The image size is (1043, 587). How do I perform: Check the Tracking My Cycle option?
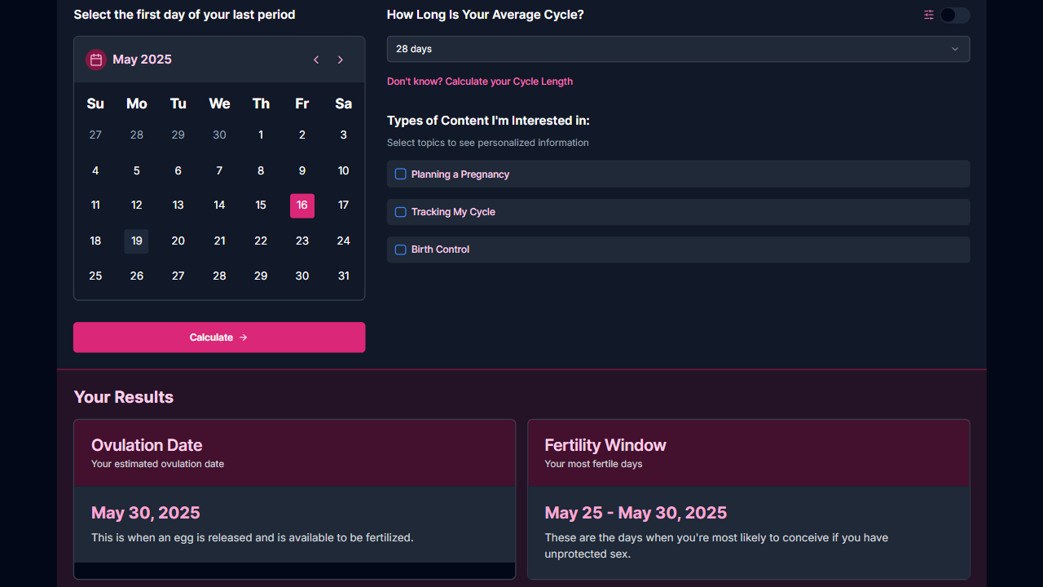(x=400, y=211)
